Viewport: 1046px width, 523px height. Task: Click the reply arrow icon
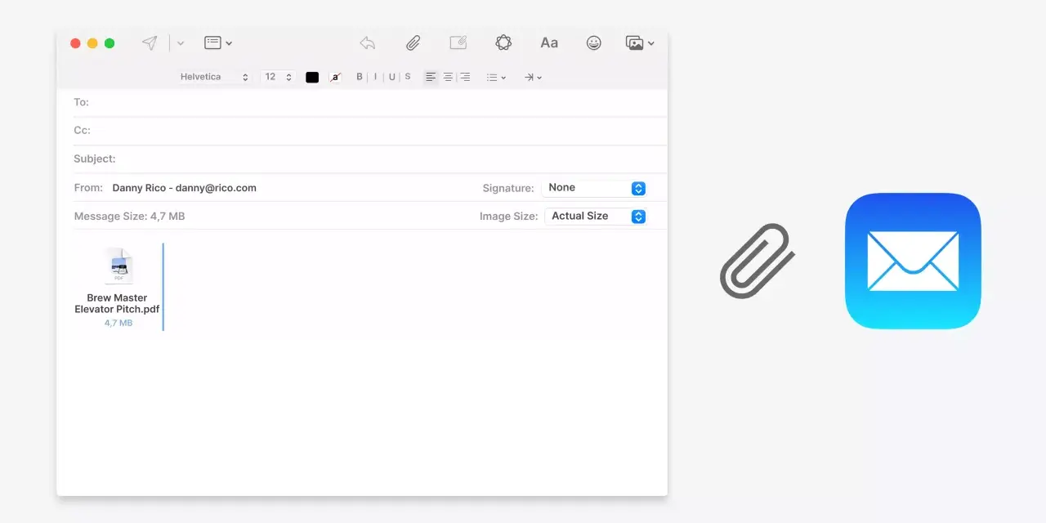click(x=368, y=43)
